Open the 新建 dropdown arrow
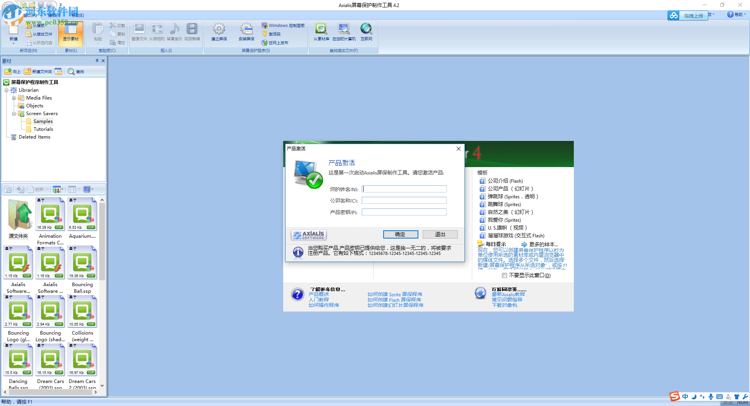This screenshot has height=406, width=750. 13,43
